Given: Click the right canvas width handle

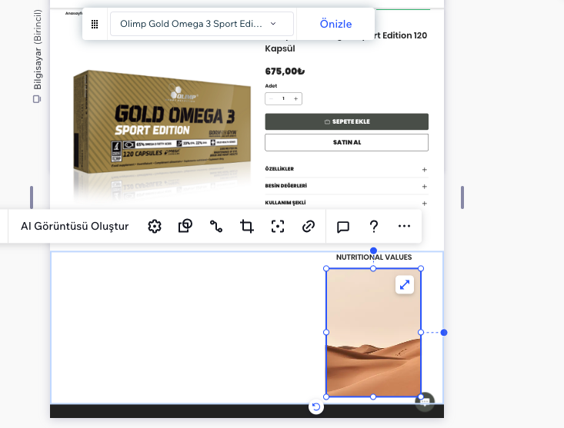Looking at the screenshot, I should click(x=462, y=197).
